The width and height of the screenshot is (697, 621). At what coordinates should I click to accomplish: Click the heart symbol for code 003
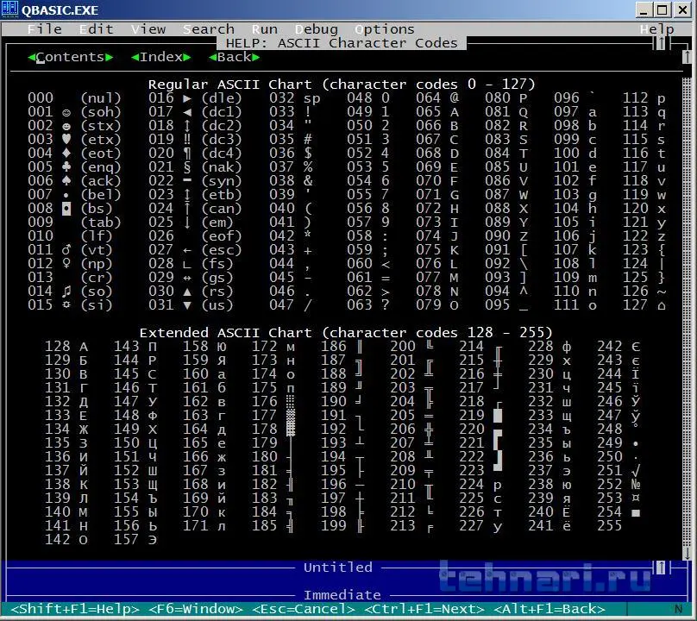point(66,139)
